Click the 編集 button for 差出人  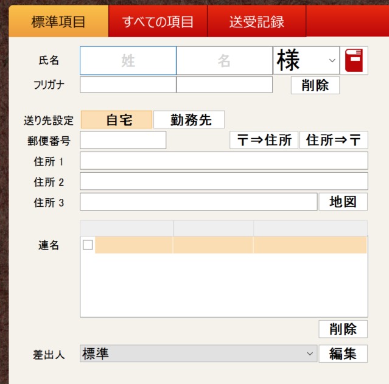[x=343, y=354]
